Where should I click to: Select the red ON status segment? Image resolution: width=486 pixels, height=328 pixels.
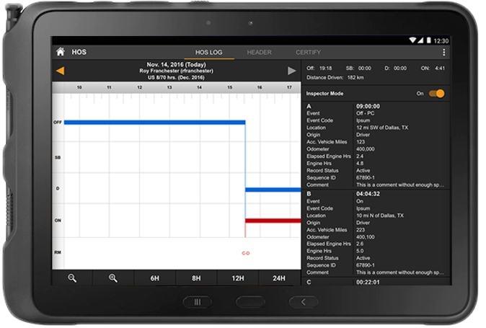coord(273,221)
